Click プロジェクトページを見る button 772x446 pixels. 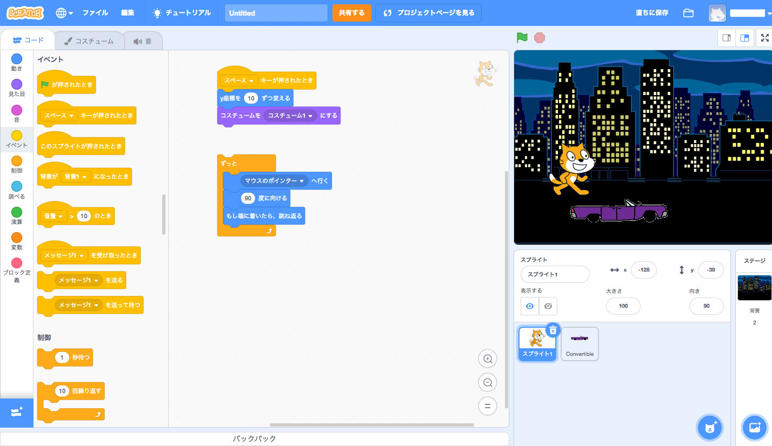[x=428, y=13]
